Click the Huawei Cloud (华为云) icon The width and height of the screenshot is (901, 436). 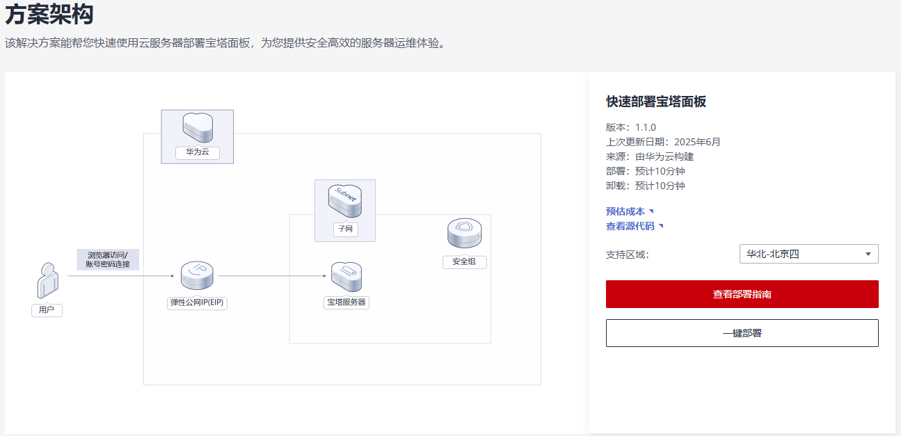click(x=198, y=128)
